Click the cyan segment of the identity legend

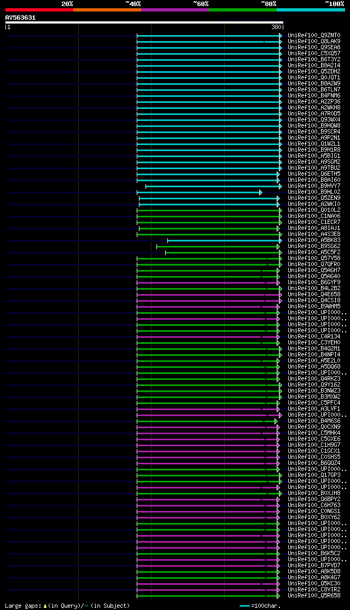click(311, 10)
